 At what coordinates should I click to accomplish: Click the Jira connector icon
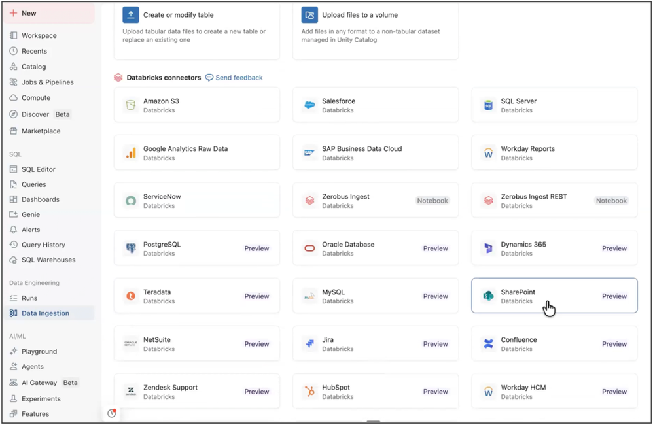(x=309, y=344)
